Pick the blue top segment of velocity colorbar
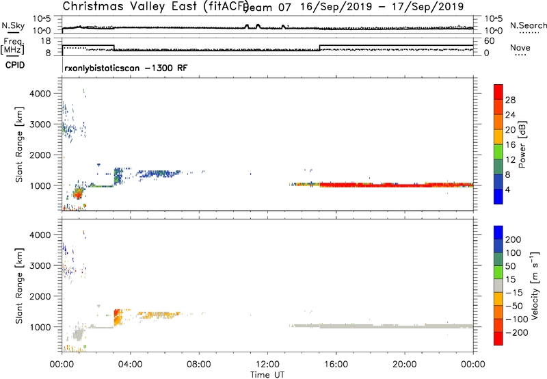This screenshot has width=547, height=379. click(498, 233)
